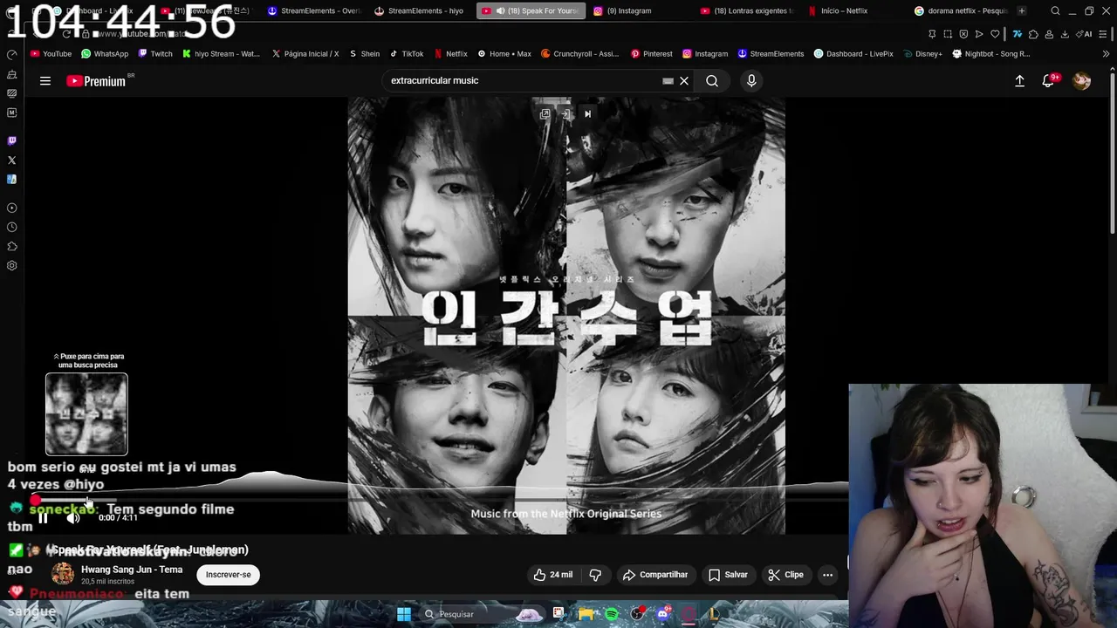Subscribe with Inscrever-se button
This screenshot has height=628, width=1117.
(x=229, y=575)
